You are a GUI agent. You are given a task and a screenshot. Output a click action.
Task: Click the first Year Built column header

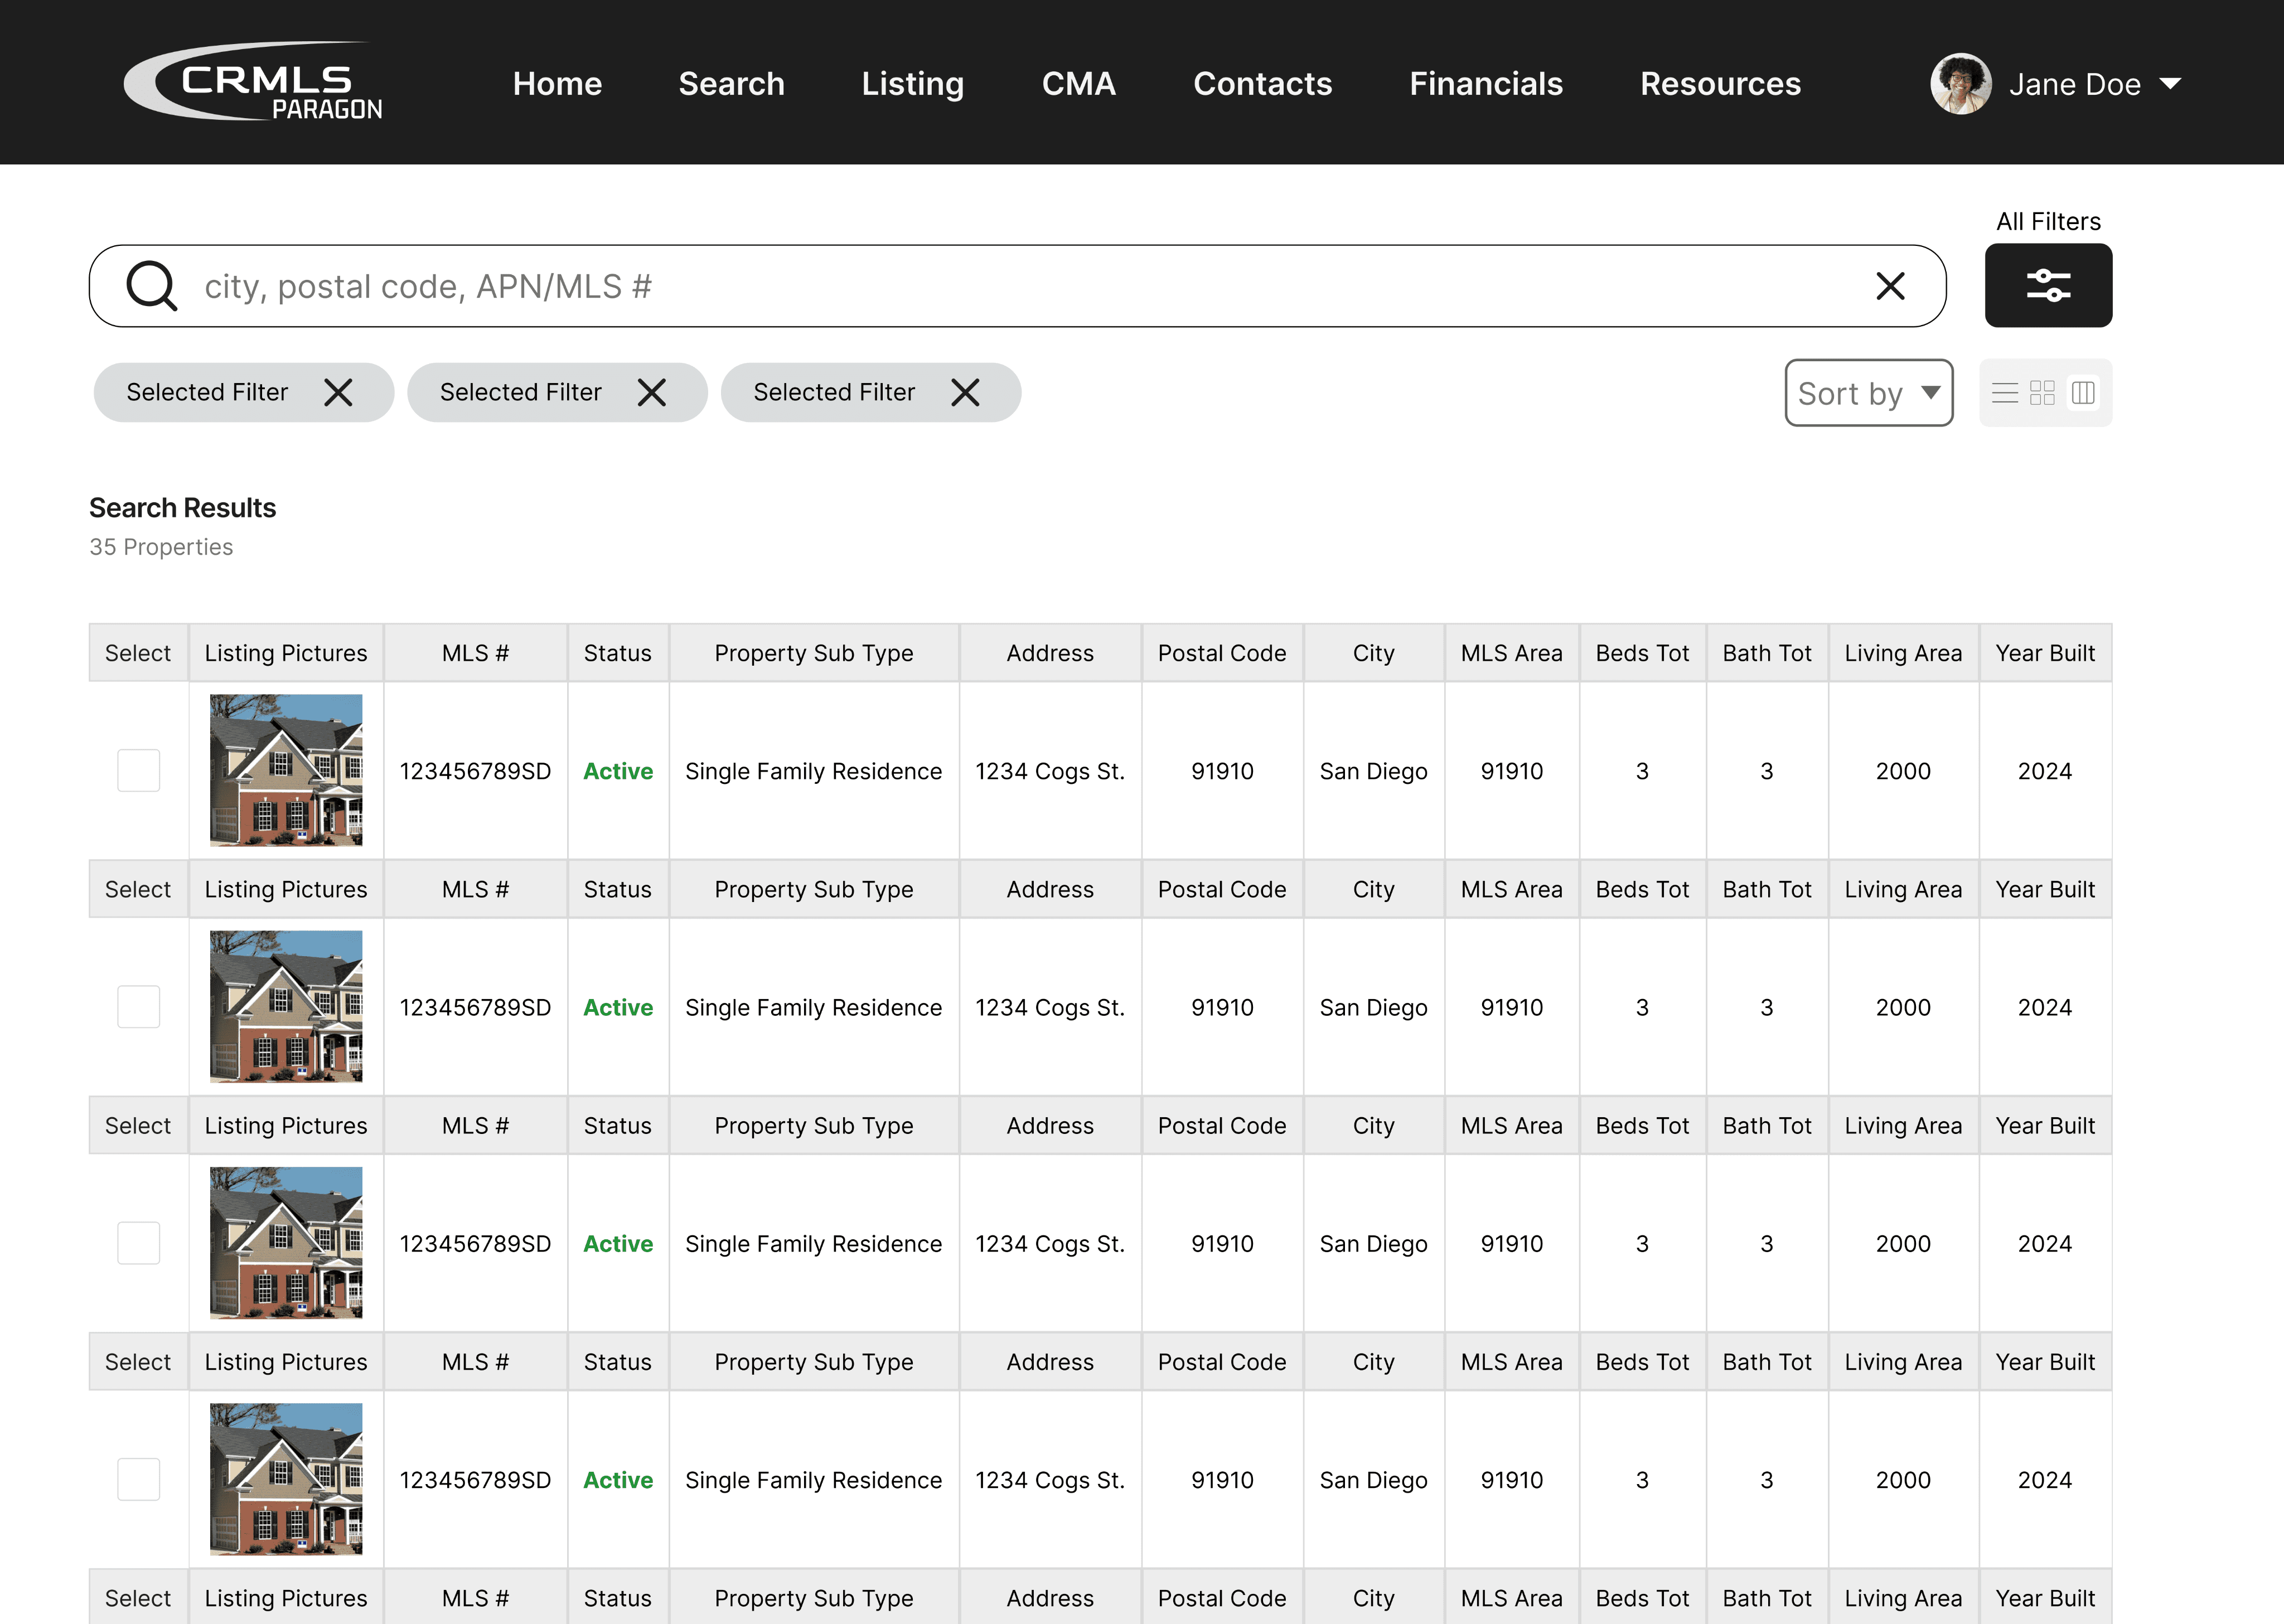[2044, 653]
